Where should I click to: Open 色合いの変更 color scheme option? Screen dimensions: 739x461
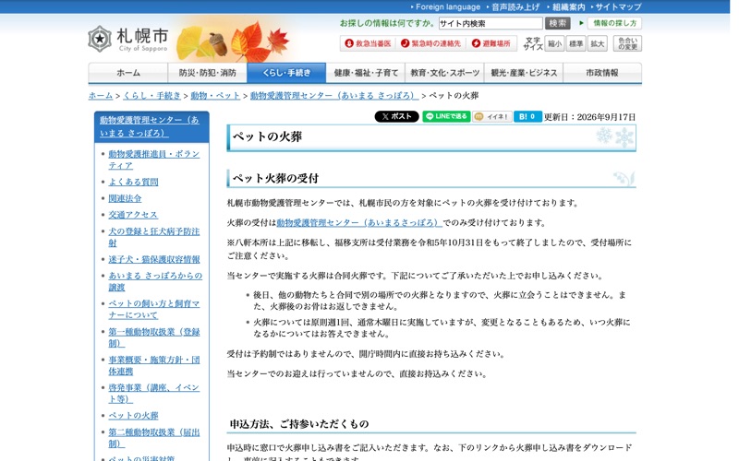point(627,43)
